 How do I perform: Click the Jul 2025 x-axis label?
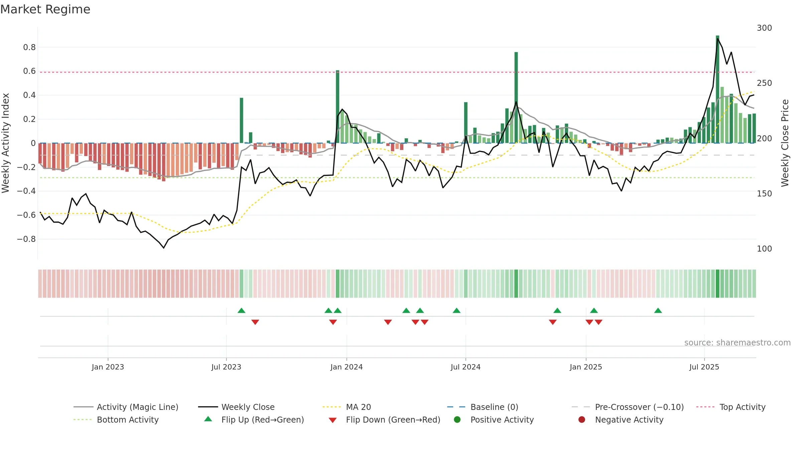pos(704,367)
